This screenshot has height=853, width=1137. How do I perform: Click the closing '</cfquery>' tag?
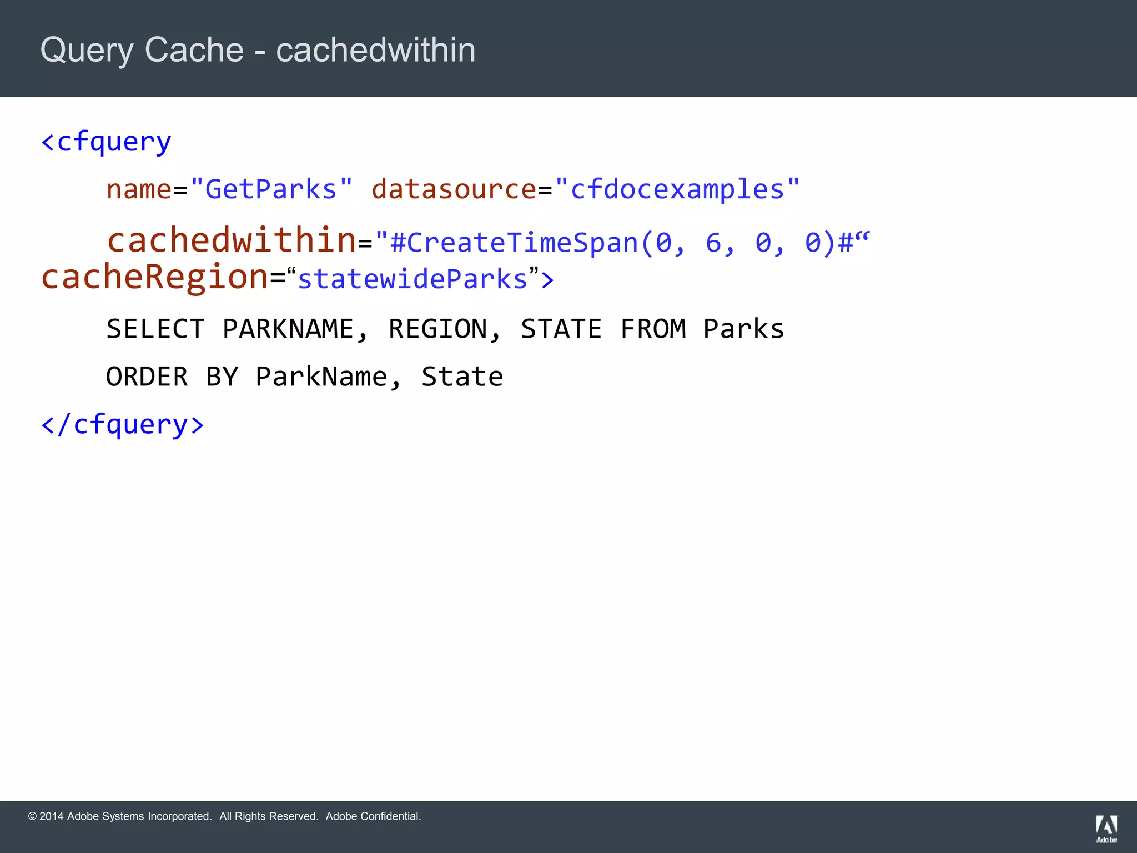coord(123,425)
